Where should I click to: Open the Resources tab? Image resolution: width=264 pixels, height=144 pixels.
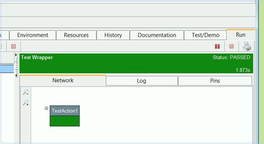click(x=76, y=35)
